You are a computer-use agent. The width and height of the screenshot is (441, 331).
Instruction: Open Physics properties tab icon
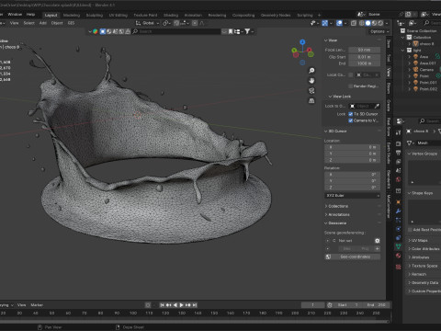click(398, 229)
